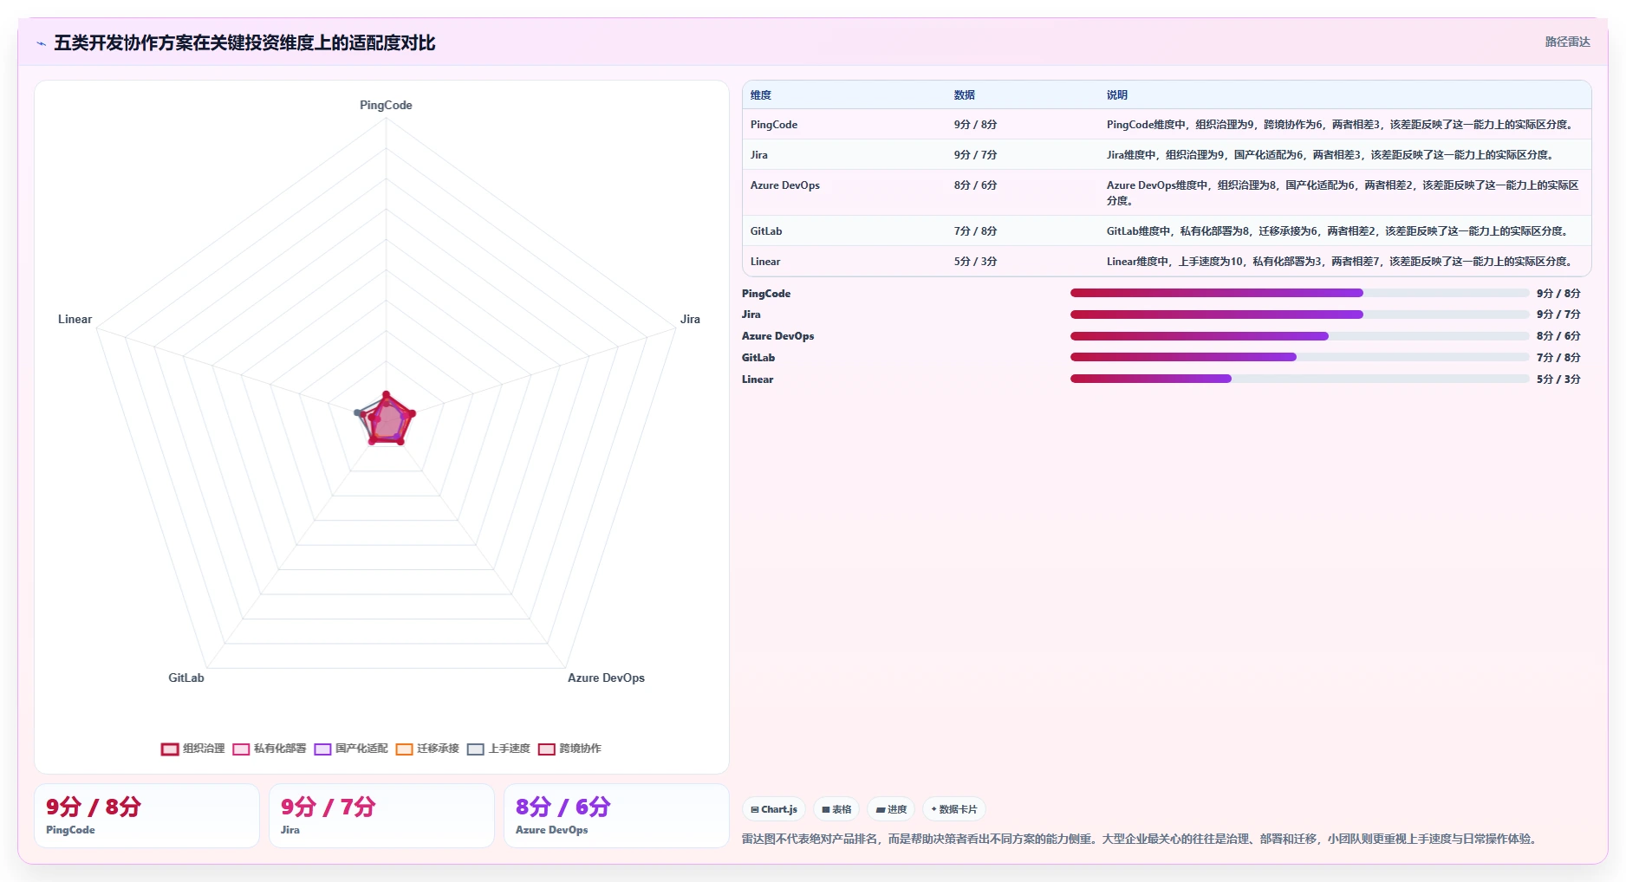Click the 数据卡片 tag chip

[x=954, y=809]
